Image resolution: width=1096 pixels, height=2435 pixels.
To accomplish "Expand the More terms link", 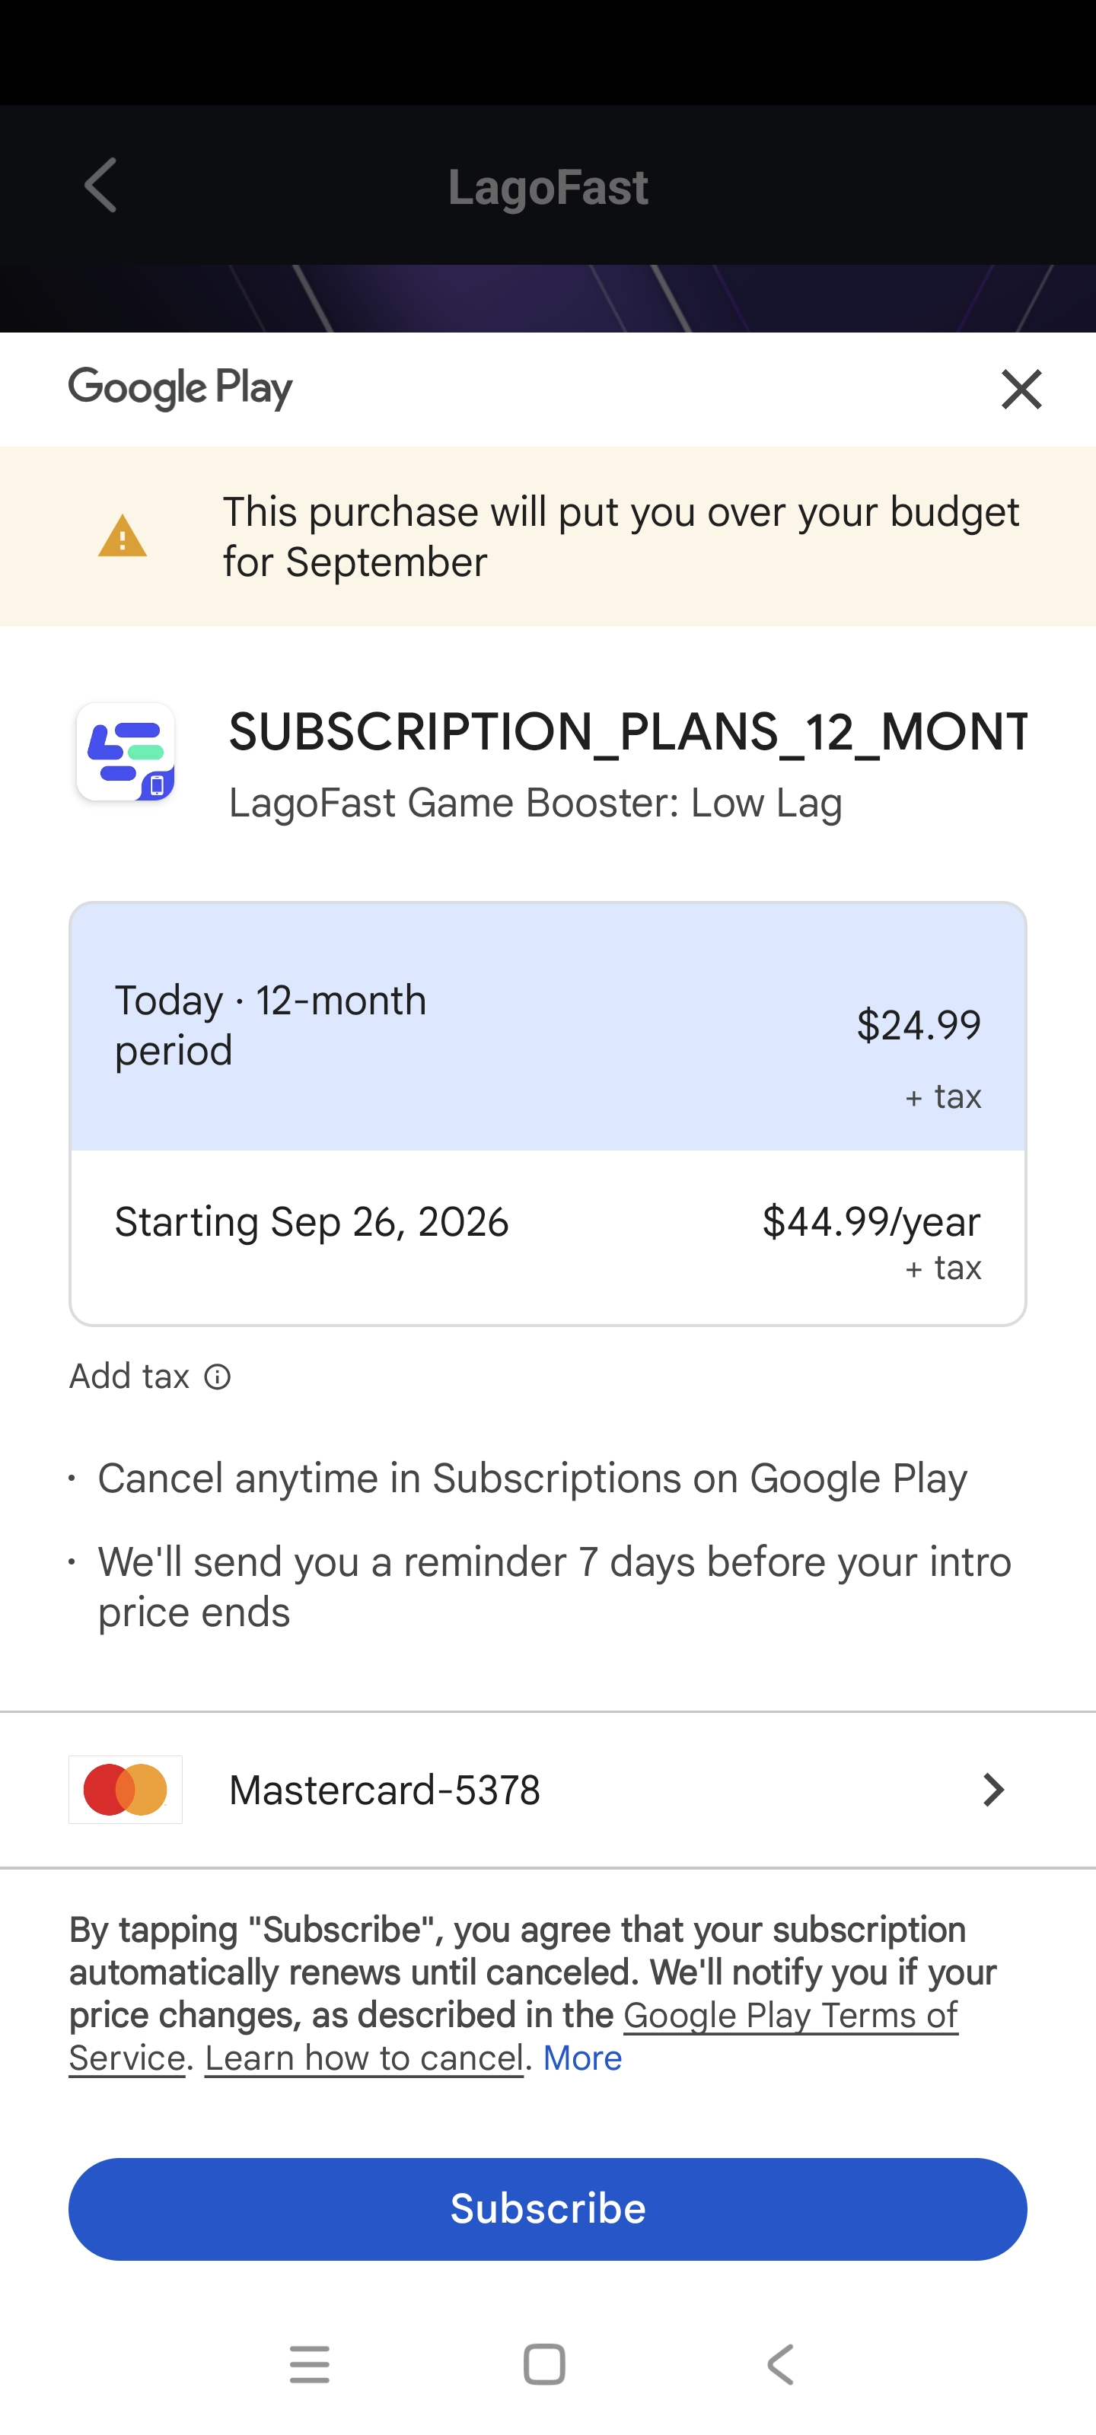I will [x=582, y=2059].
